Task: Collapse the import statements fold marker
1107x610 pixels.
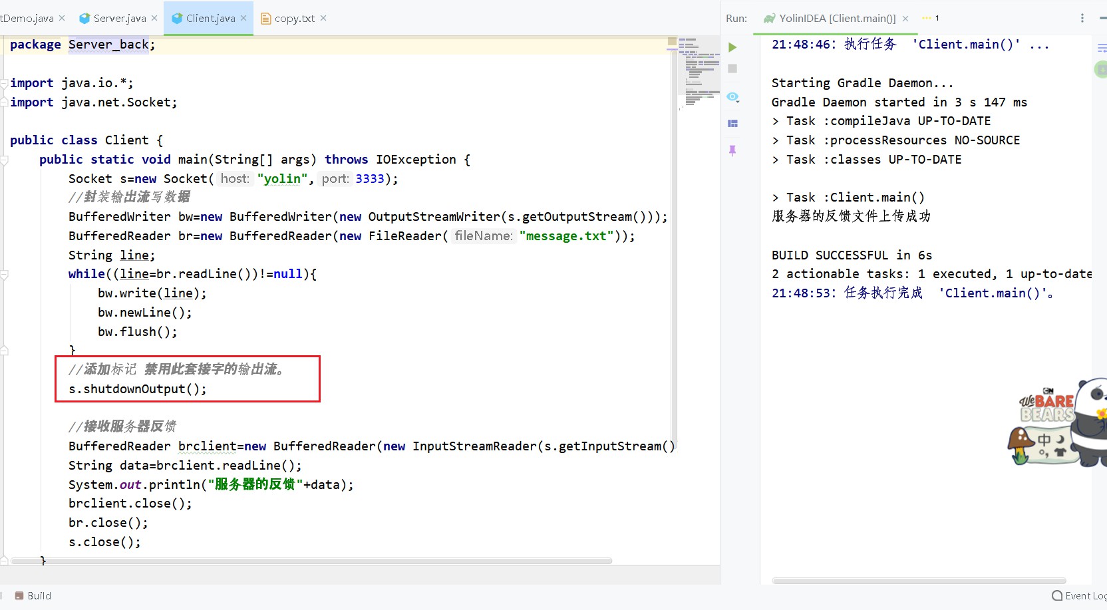Action: coord(5,83)
